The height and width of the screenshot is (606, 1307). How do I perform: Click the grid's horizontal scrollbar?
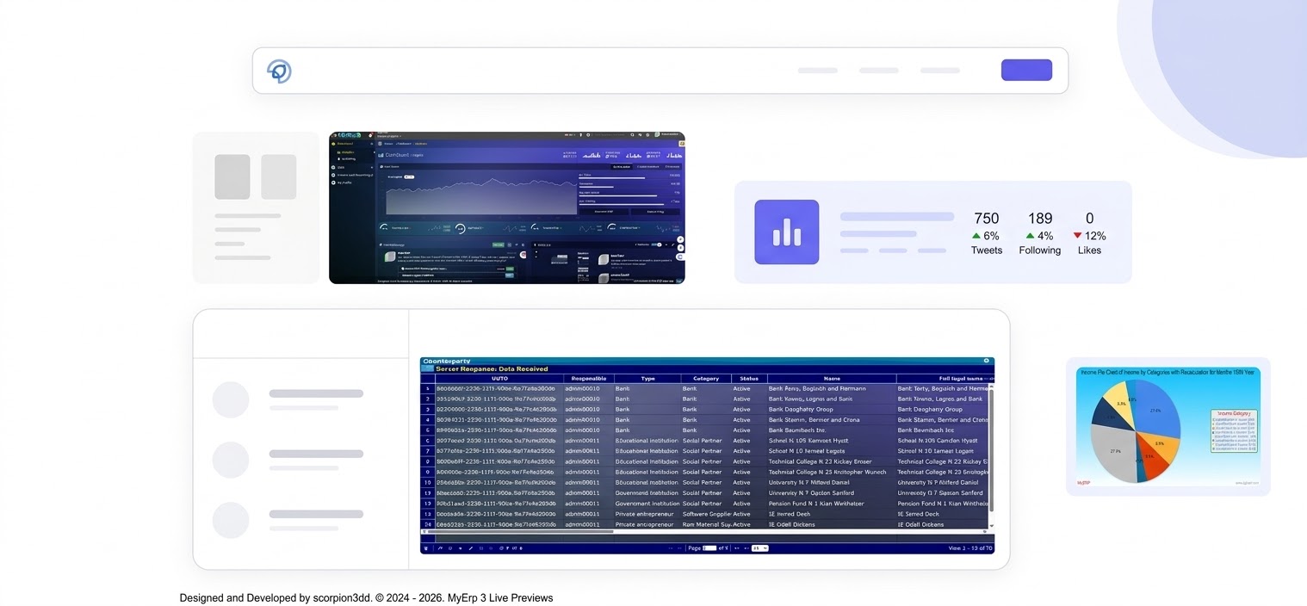click(517, 532)
